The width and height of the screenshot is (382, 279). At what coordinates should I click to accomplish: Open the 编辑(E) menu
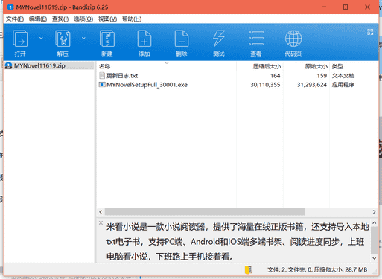38,19
